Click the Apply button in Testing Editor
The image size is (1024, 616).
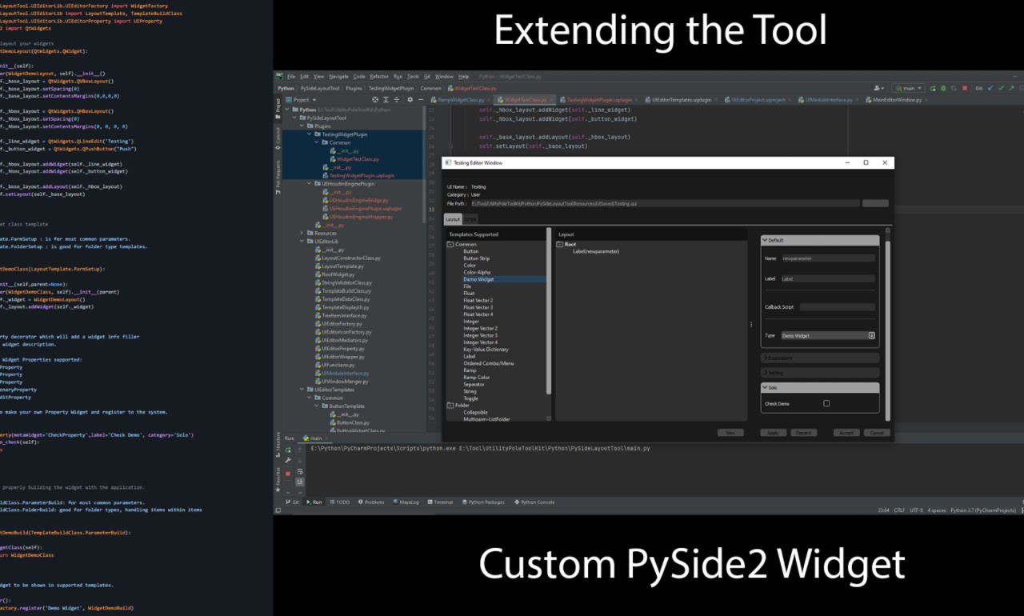coord(773,433)
